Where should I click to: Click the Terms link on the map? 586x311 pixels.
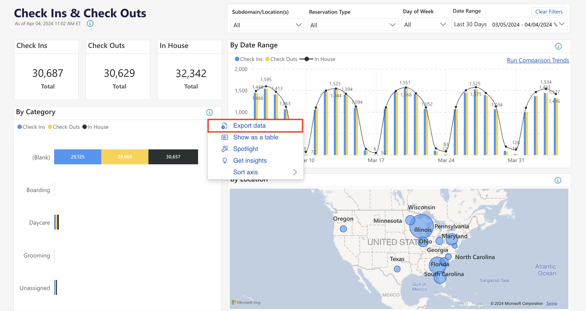[x=551, y=303]
